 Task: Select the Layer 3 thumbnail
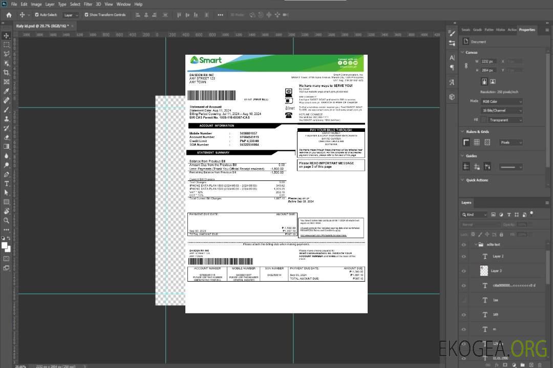click(484, 271)
